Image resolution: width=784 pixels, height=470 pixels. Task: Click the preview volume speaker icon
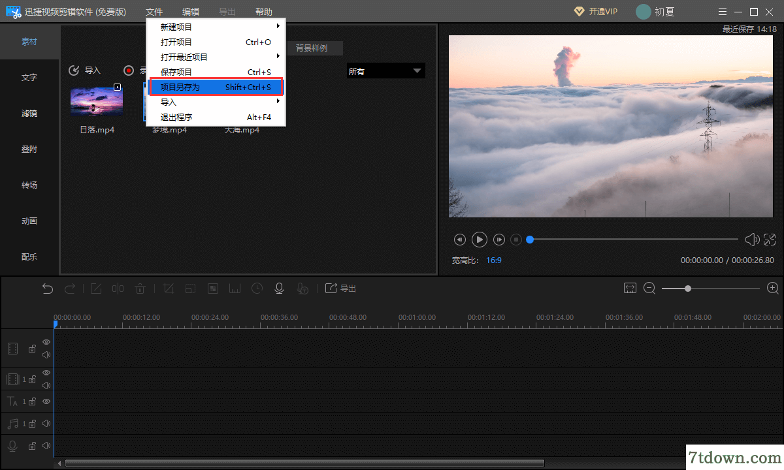pos(752,240)
